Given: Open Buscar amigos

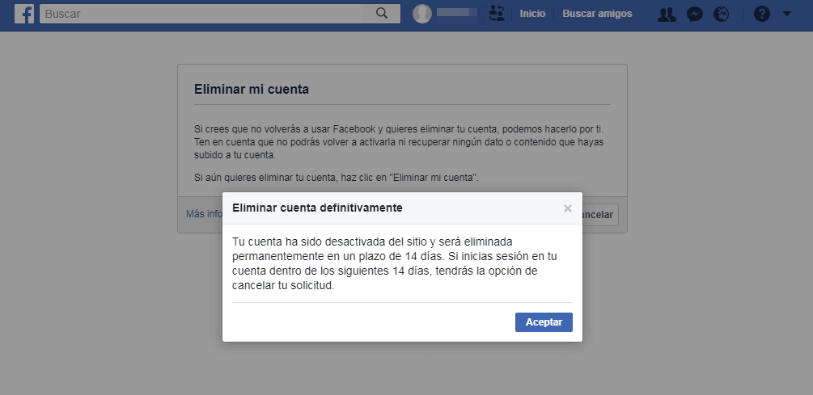Looking at the screenshot, I should [x=597, y=14].
